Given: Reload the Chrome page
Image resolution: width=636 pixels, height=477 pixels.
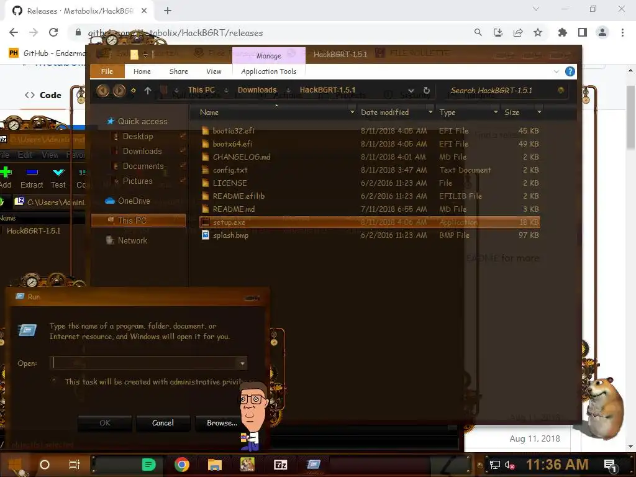Looking at the screenshot, I should tap(53, 32).
